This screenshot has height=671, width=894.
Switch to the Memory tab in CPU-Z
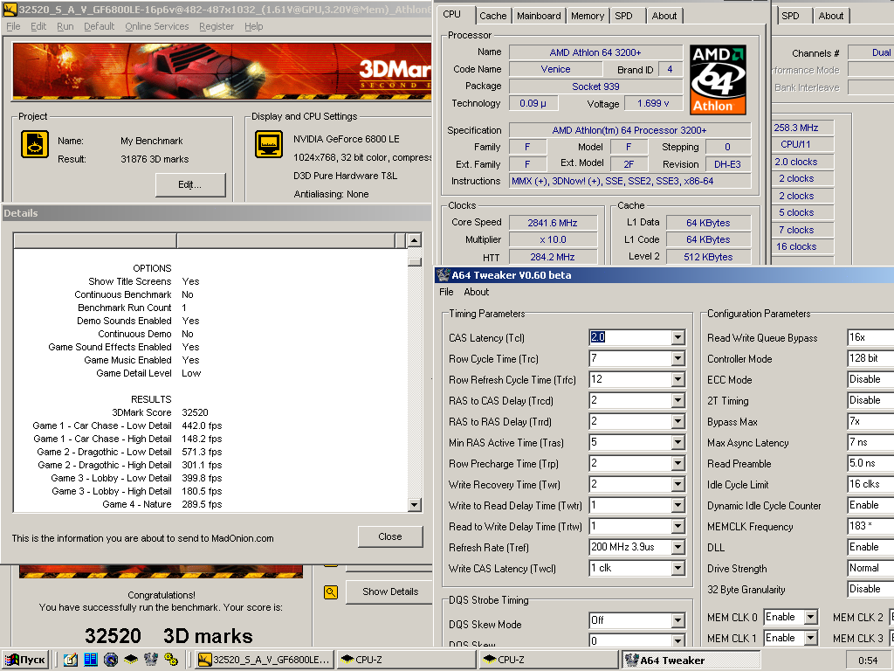pyautogui.click(x=588, y=16)
